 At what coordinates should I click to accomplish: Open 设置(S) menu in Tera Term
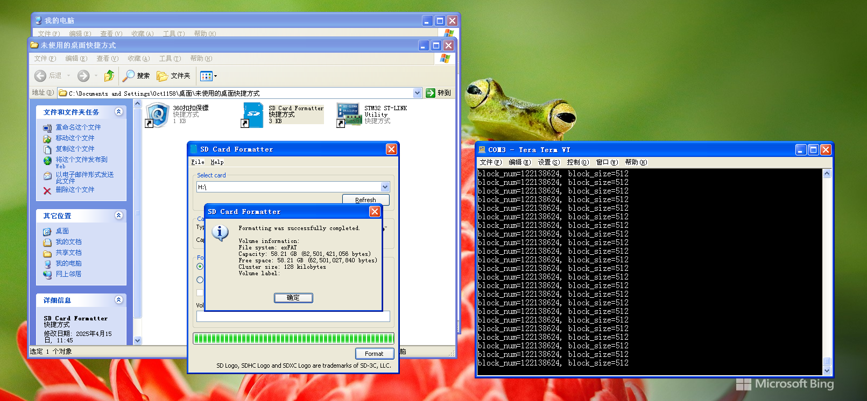coord(548,162)
